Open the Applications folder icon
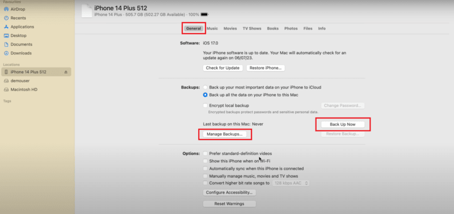454x214 pixels. pyautogui.click(x=6, y=27)
